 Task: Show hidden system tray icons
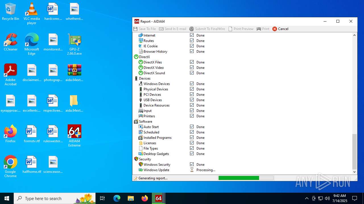point(307,198)
